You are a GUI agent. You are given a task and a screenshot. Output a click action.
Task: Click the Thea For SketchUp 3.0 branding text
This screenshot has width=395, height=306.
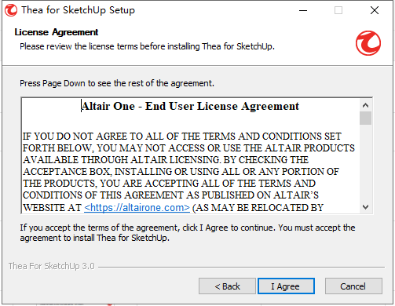[x=51, y=266]
